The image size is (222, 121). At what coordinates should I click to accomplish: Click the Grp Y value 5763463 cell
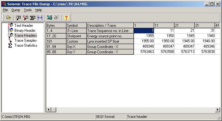click(x=144, y=52)
